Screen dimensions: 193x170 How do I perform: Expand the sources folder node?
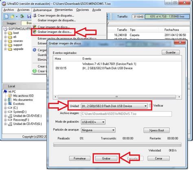(5, 41)
